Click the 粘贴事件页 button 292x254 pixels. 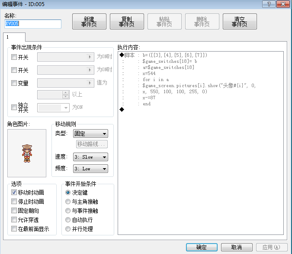pos(164,22)
